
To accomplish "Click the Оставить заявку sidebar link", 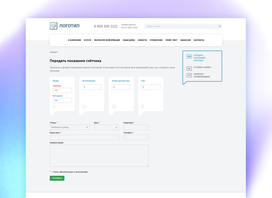I will 202,67.
